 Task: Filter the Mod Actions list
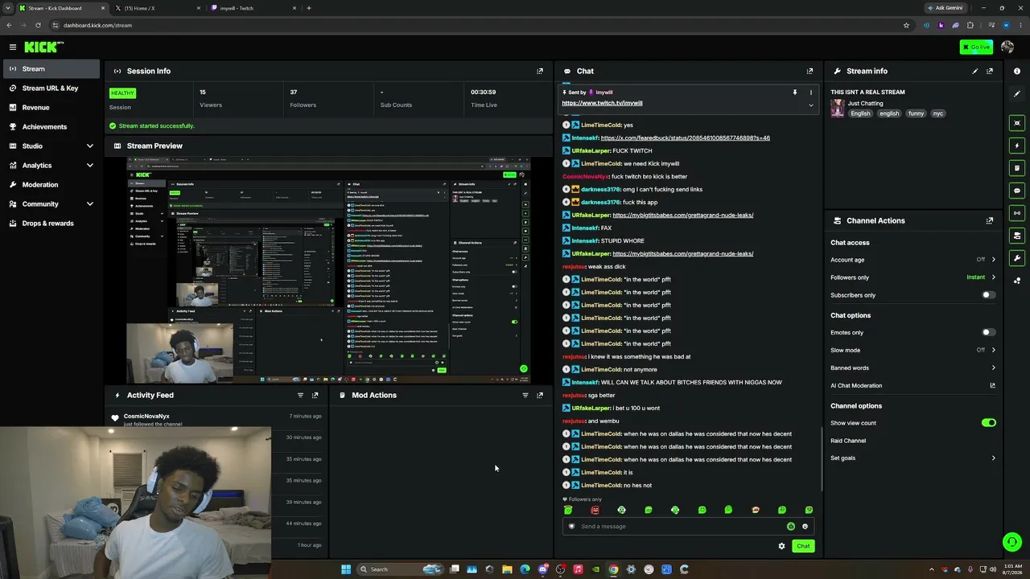(525, 395)
